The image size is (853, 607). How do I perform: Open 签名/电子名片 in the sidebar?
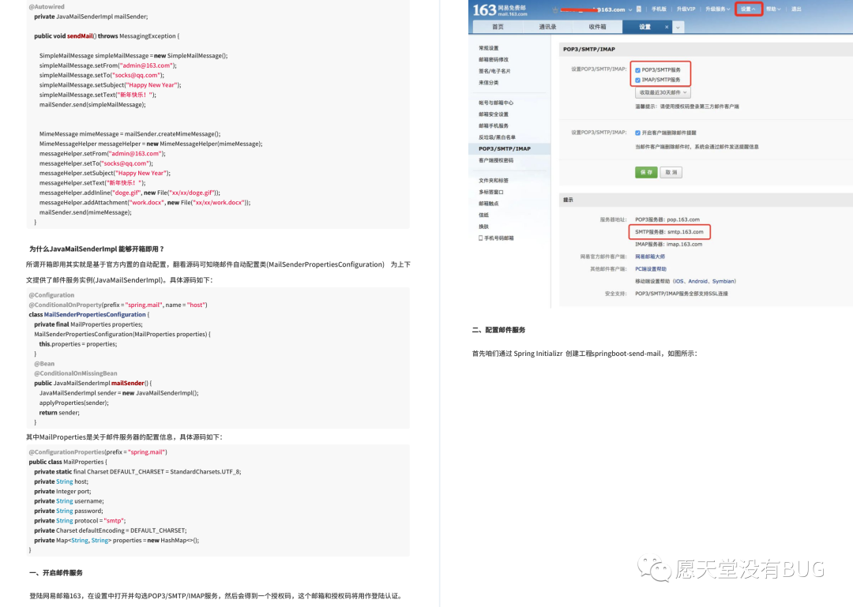tap(494, 71)
